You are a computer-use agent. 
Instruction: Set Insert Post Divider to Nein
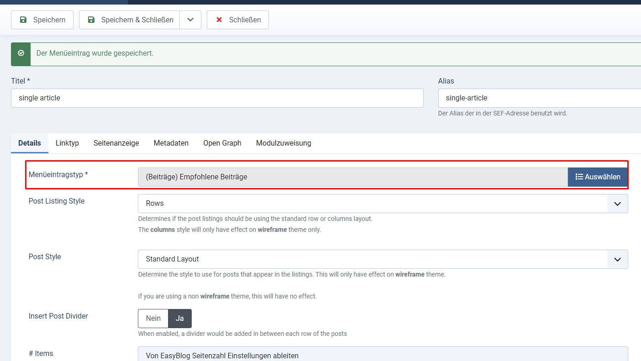pyautogui.click(x=153, y=319)
